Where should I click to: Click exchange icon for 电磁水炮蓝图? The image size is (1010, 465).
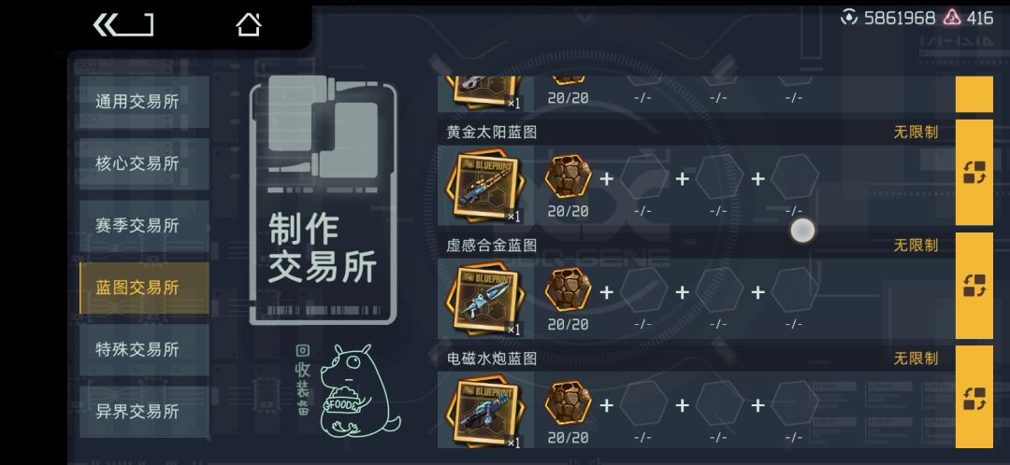(x=974, y=398)
